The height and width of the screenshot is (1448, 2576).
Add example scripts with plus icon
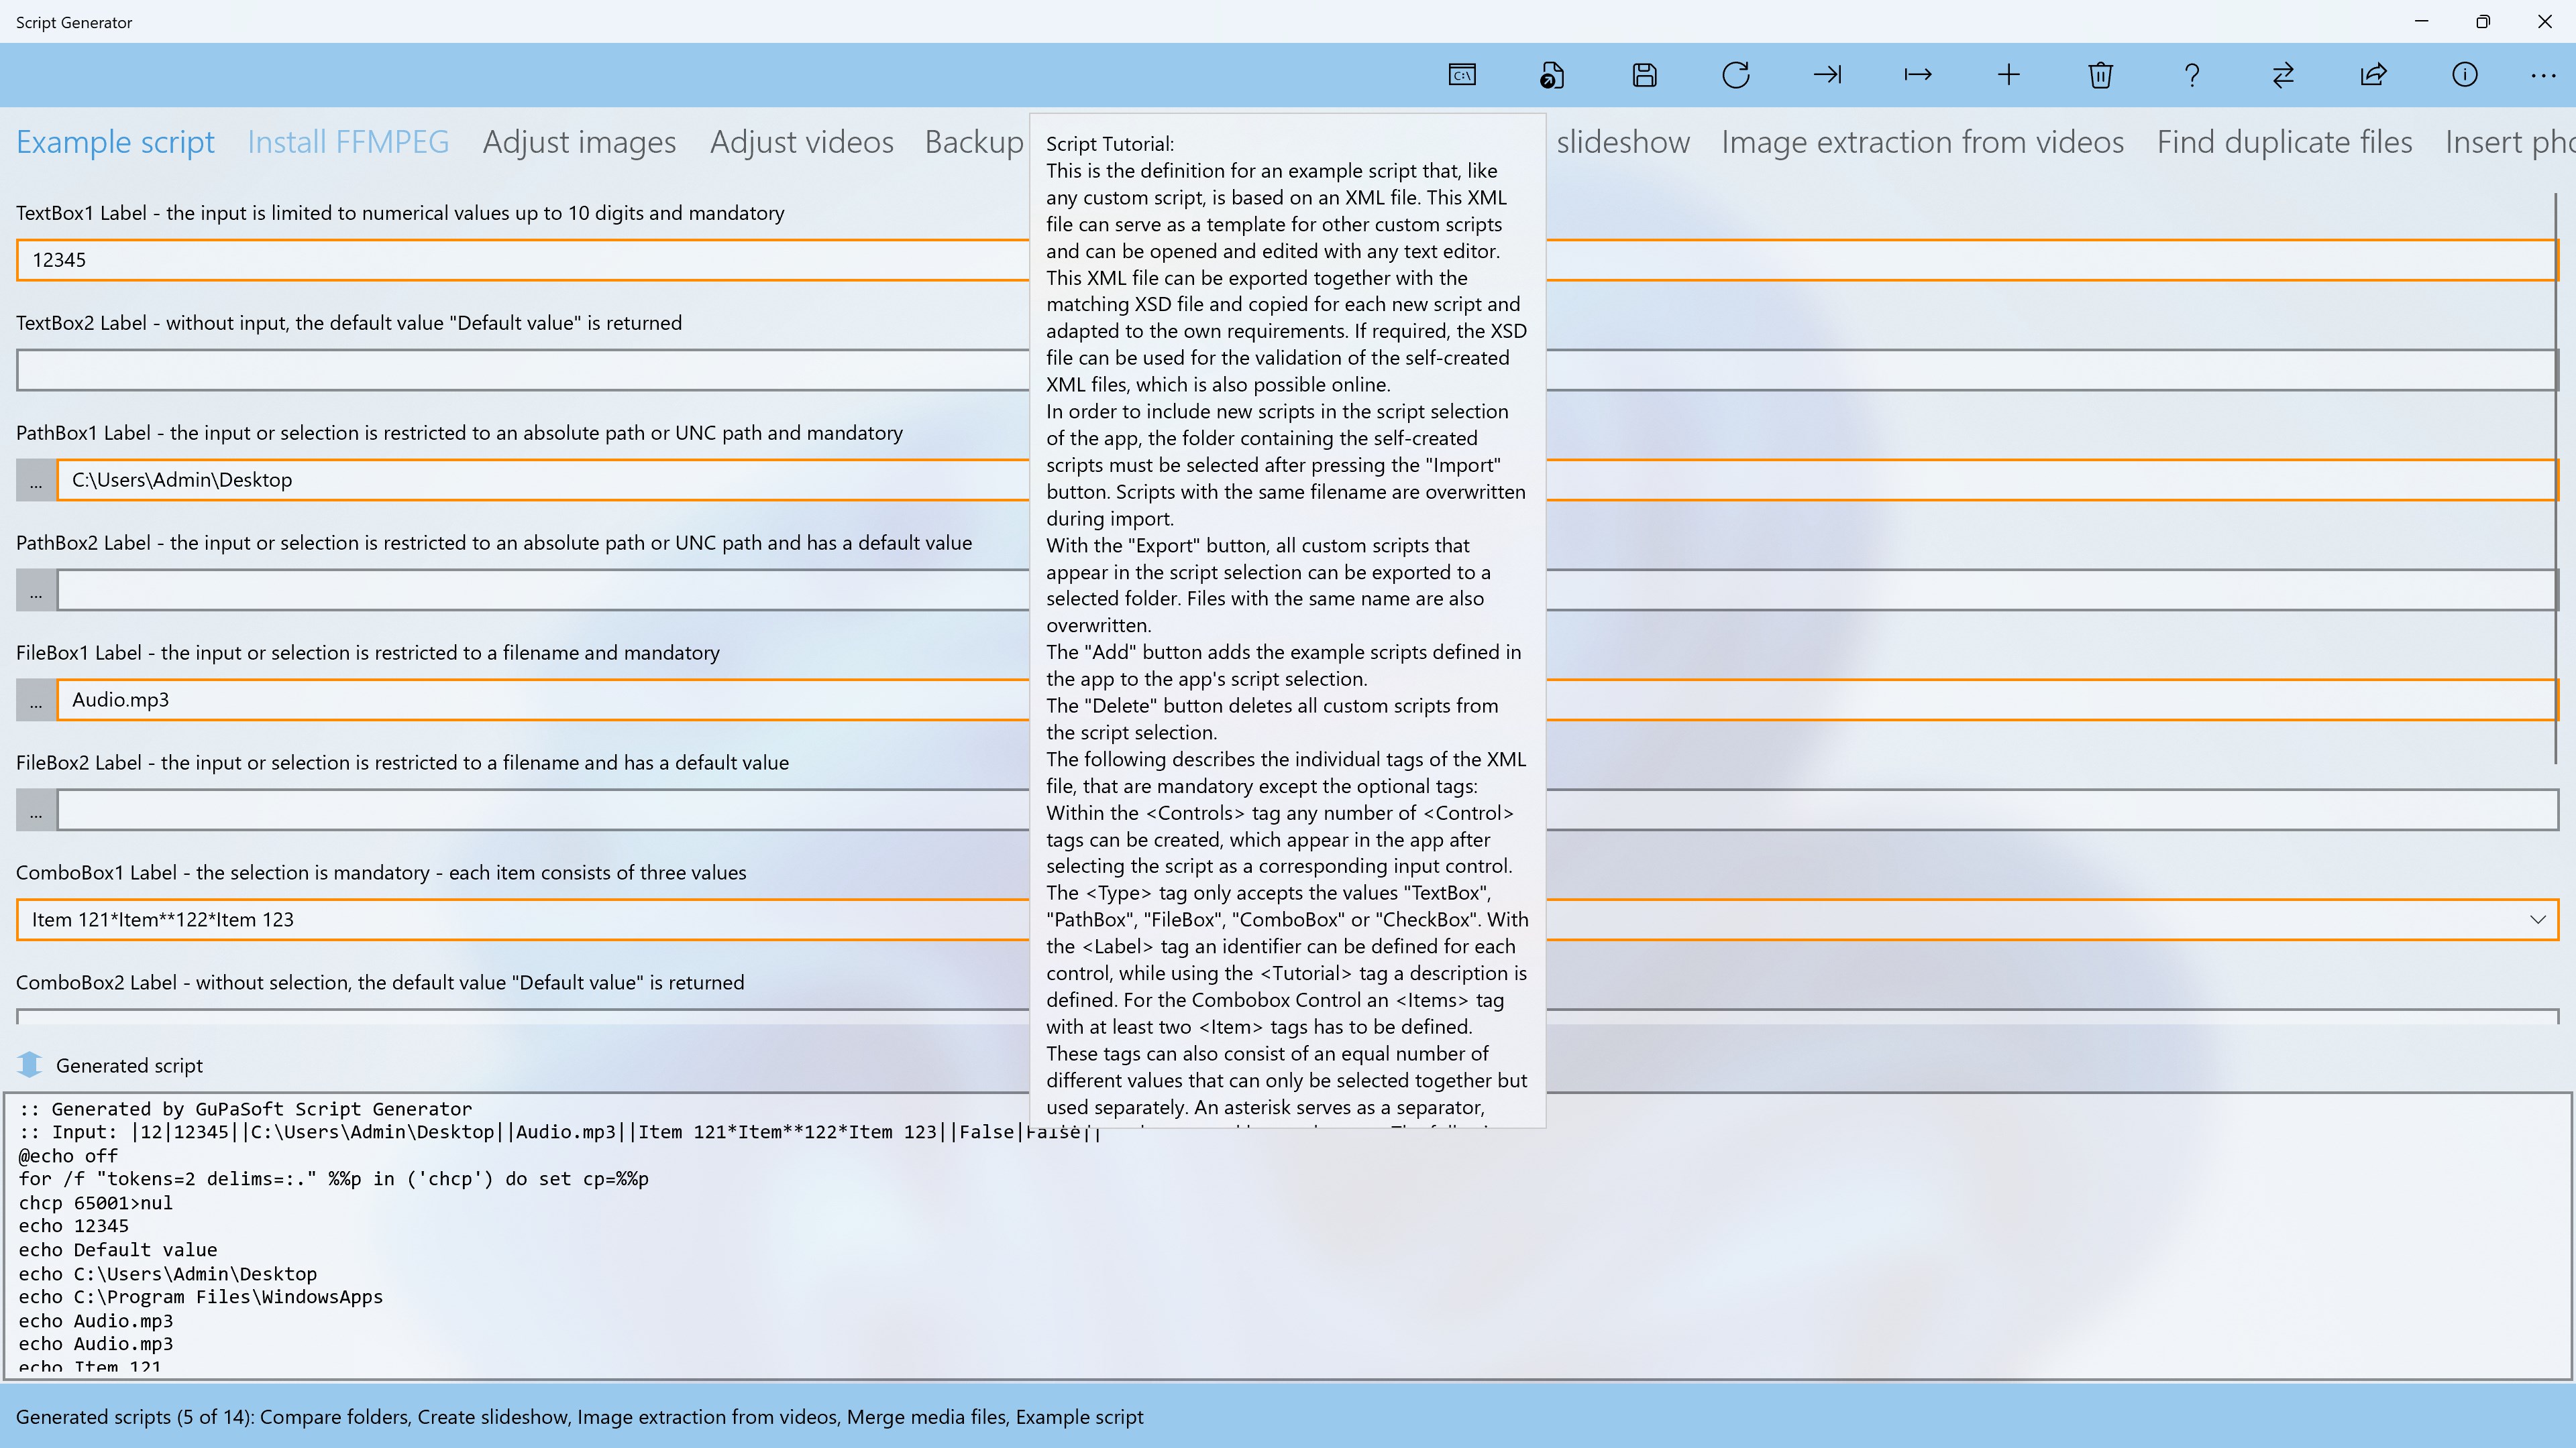click(2009, 75)
